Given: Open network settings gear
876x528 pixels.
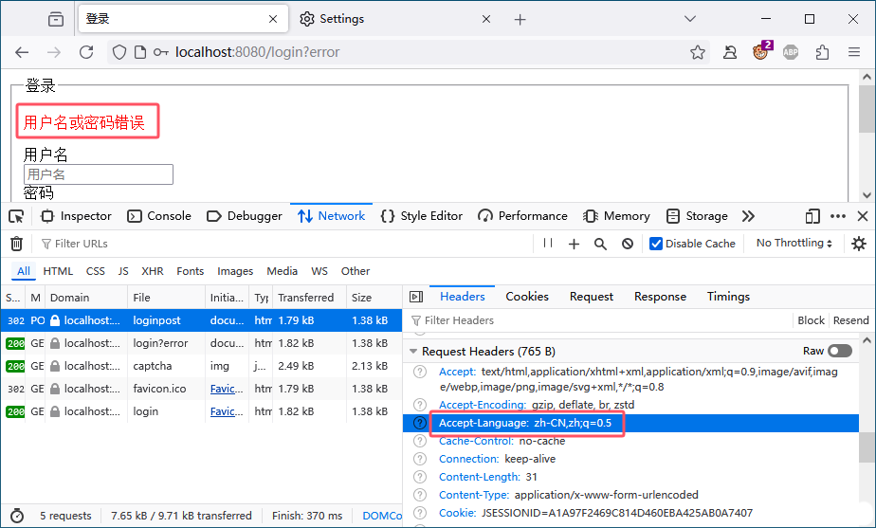Looking at the screenshot, I should pos(859,244).
